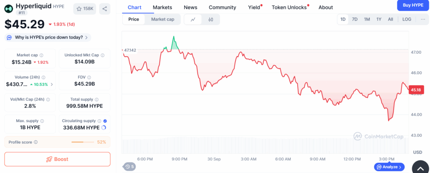Viewport: 430px width, 173px height.
Task: Expand 'Why is HYPE's price down today?'
Action: (x=48, y=37)
